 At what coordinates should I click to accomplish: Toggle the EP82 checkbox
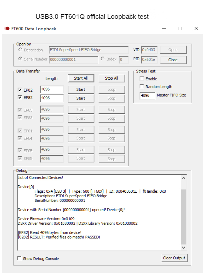click(x=20, y=97)
